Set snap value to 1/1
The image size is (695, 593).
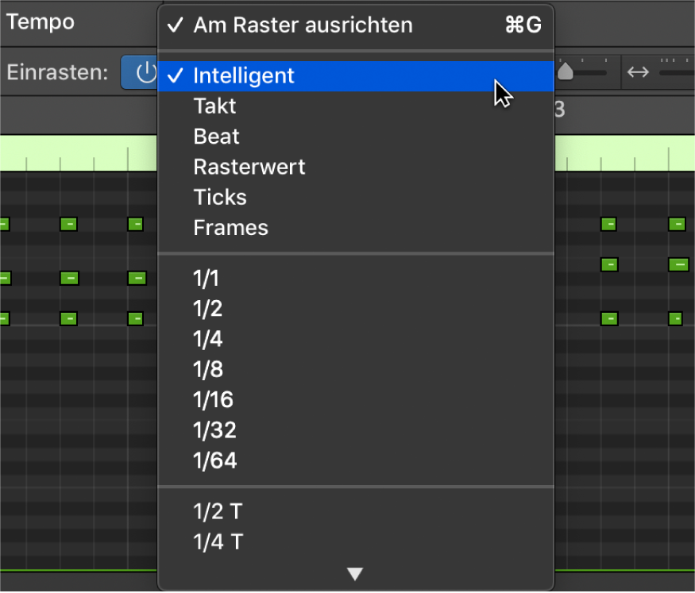206,278
